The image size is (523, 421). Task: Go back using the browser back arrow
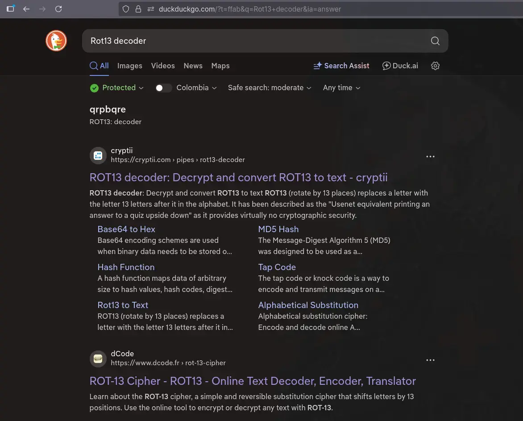coord(26,9)
